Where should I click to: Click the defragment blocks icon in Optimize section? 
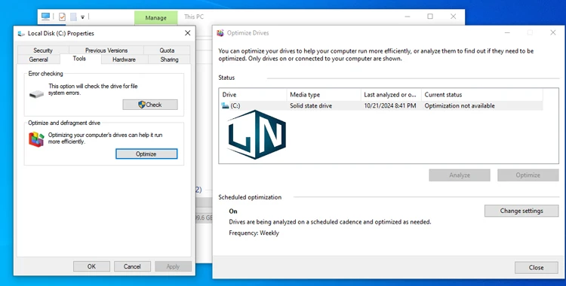[36, 139]
